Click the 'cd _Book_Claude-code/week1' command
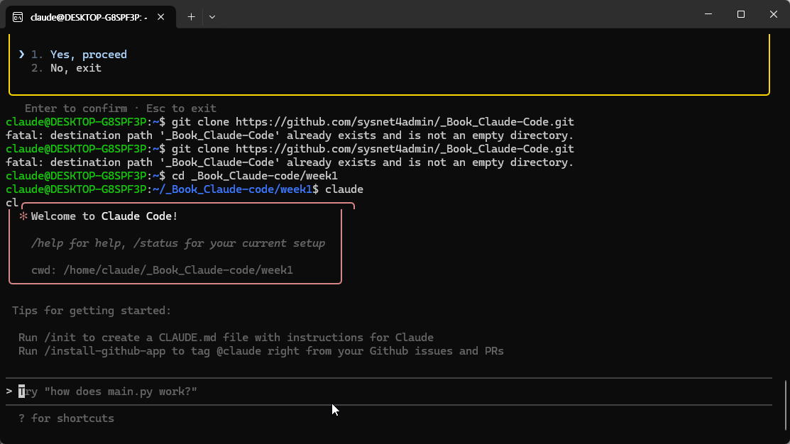The height and width of the screenshot is (444, 790). (x=254, y=176)
